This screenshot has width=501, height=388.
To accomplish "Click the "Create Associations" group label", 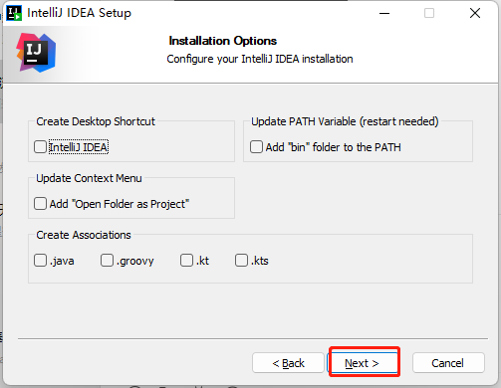I will coord(84,235).
